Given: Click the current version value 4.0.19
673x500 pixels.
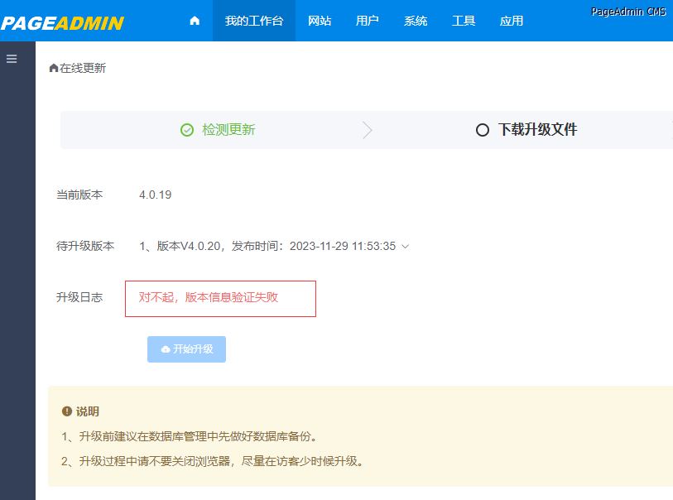Looking at the screenshot, I should click(156, 195).
